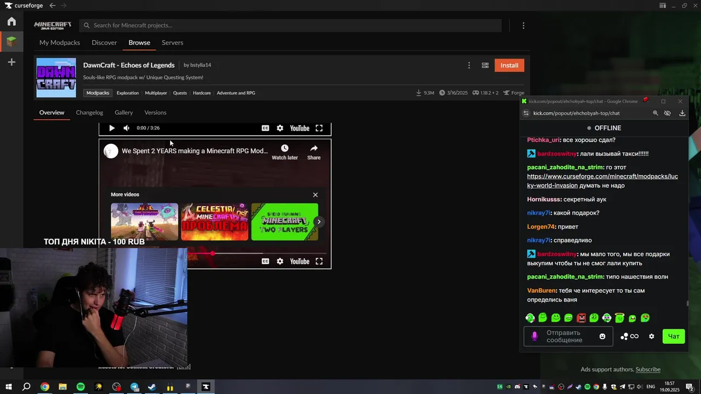Open upper video on YouTube via logo

click(300, 128)
